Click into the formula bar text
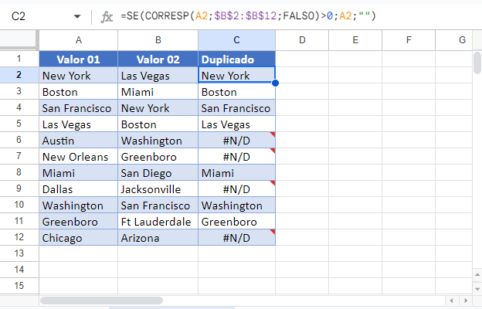This screenshot has height=309, width=482. click(x=249, y=15)
